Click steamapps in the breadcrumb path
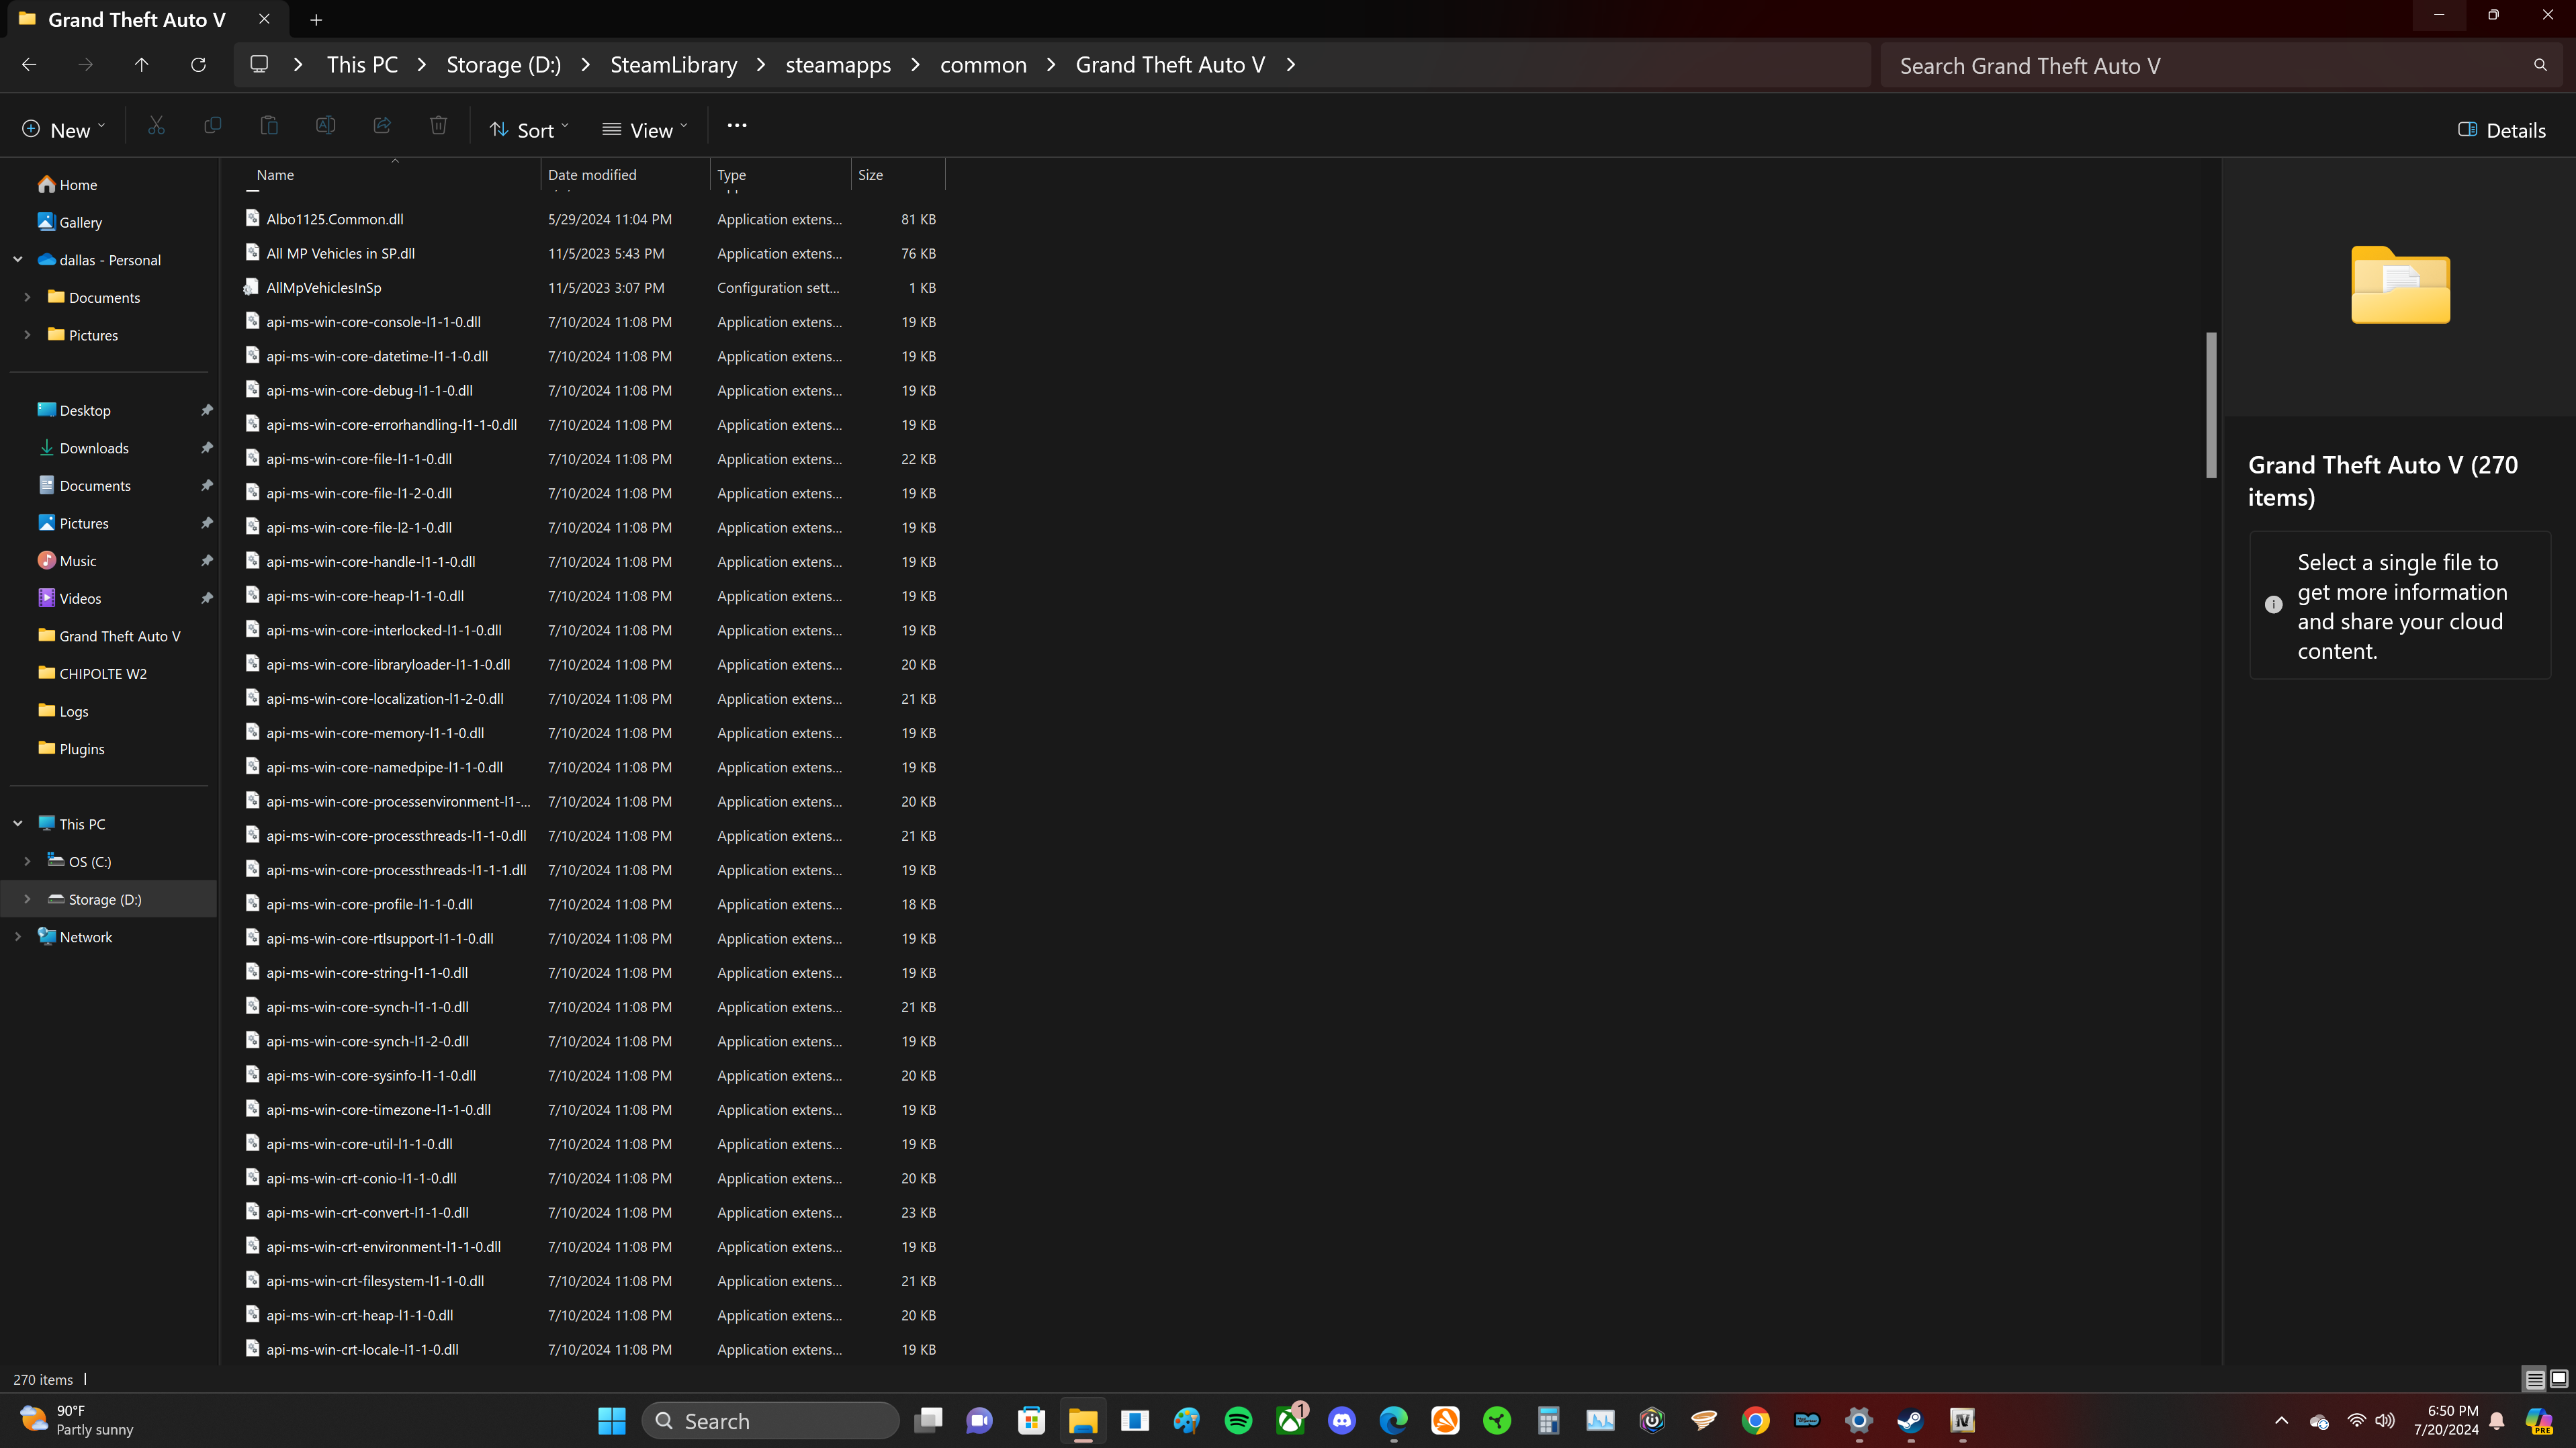 [838, 65]
